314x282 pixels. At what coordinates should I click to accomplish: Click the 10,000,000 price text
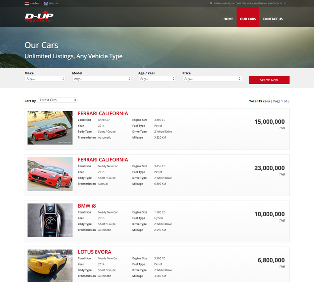tap(269, 214)
